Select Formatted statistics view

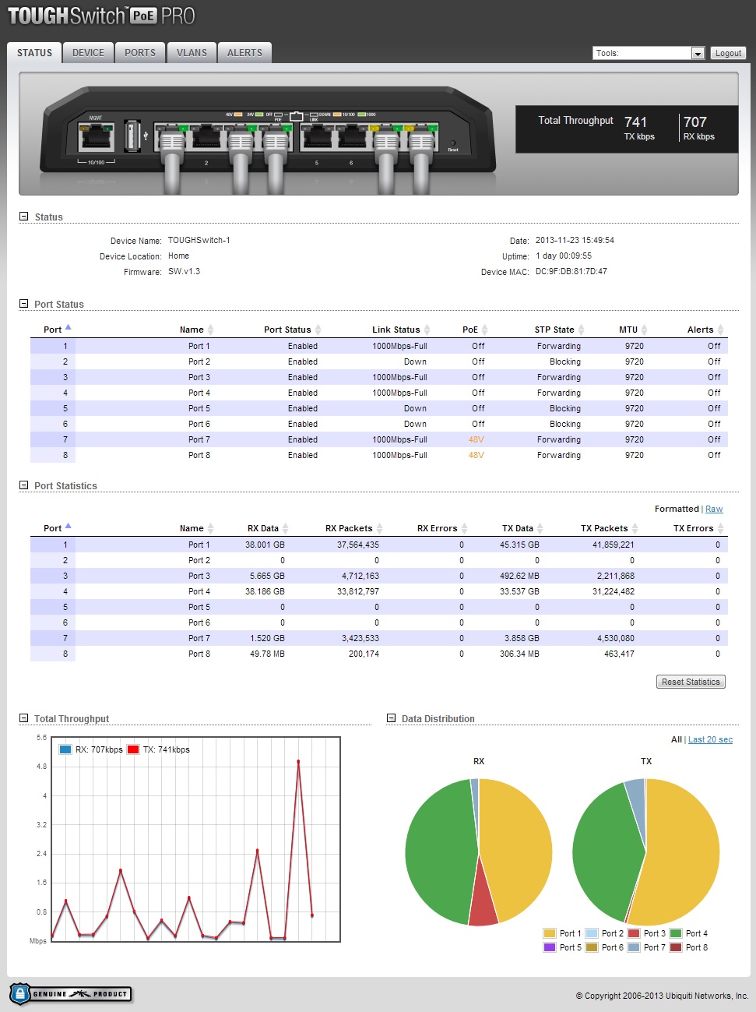tap(677, 509)
